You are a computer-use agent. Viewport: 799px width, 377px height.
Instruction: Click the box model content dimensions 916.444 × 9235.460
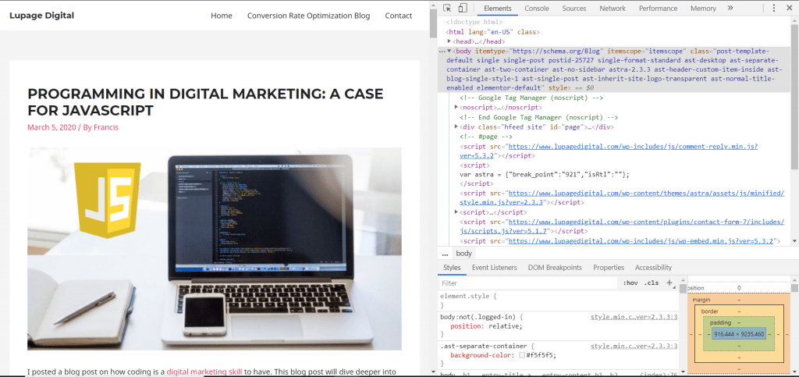(739, 334)
